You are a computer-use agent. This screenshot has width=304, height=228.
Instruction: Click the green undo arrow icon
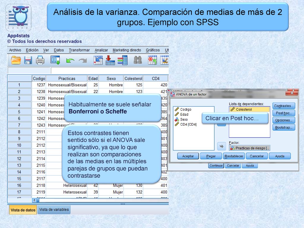point(70,61)
